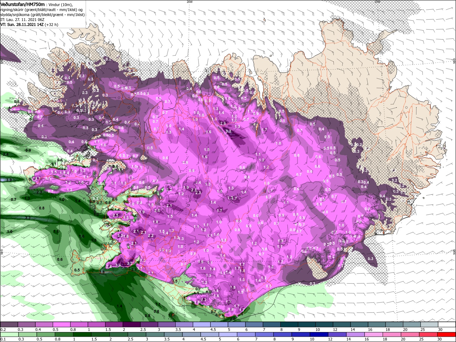Screen dimensions: 456x342
Task: Pick the dark teal 8 swatch in upper scale
Action: pyautogui.click(x=289, y=325)
